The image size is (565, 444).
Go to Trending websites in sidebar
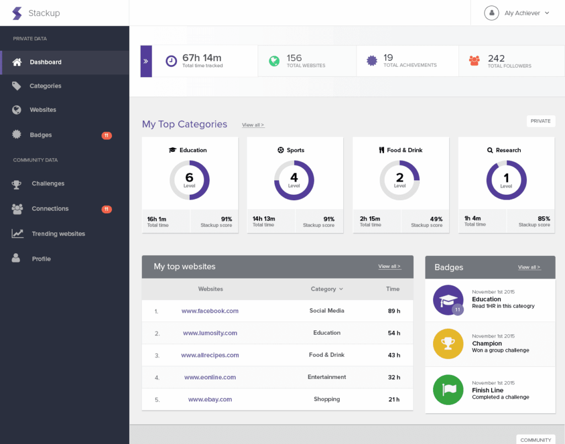[x=58, y=234]
